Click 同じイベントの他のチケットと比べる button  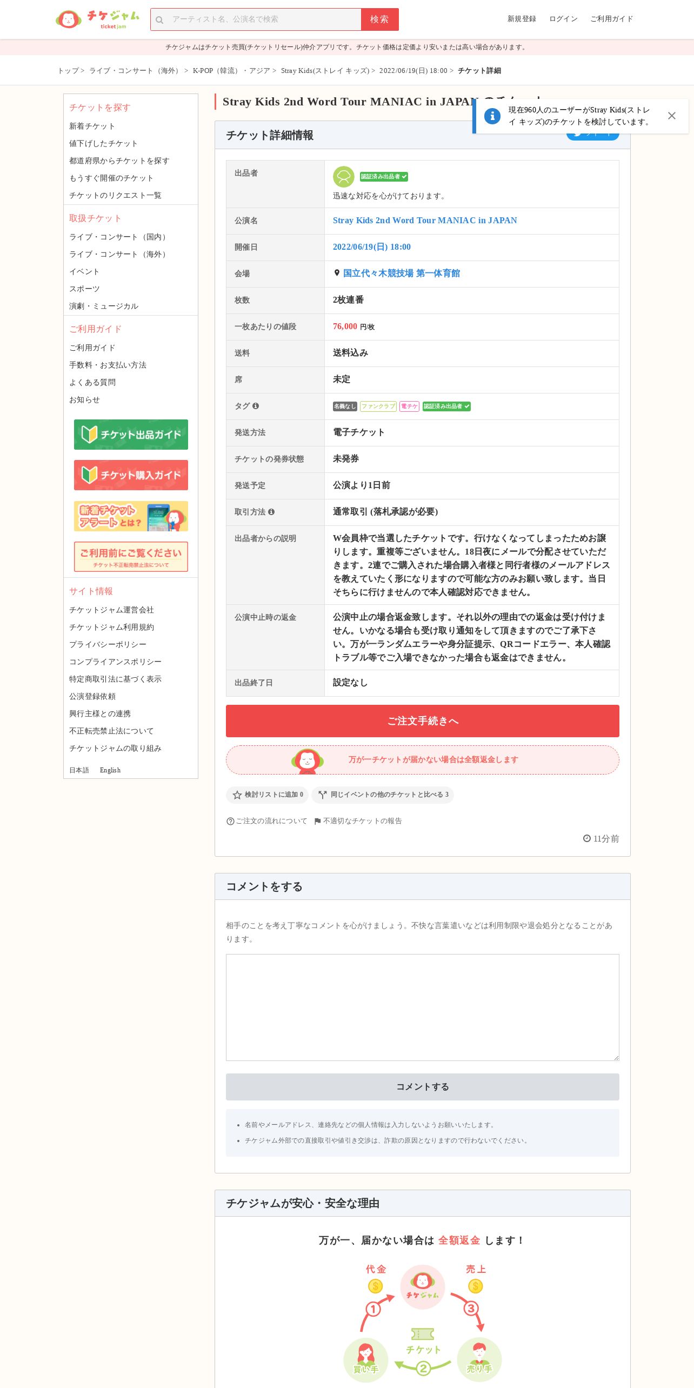pos(383,795)
